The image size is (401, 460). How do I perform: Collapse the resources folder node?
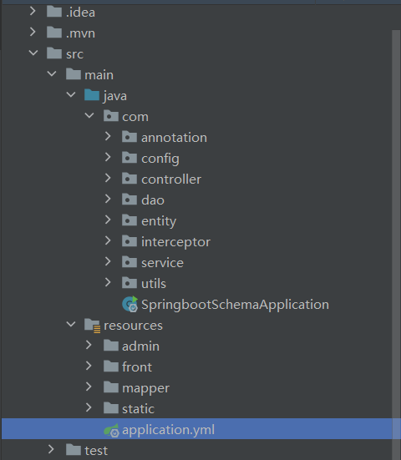click(x=71, y=324)
